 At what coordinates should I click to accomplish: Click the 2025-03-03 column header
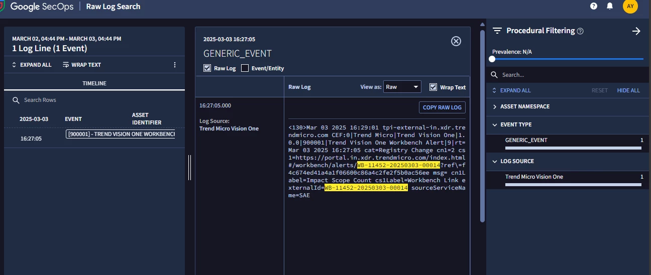(34, 119)
